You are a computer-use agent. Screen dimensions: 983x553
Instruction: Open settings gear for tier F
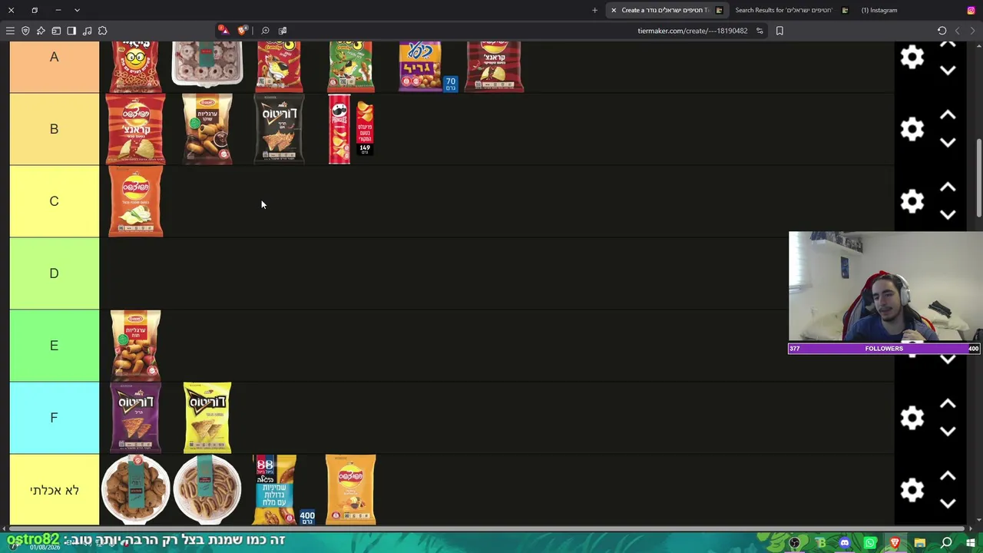(912, 418)
